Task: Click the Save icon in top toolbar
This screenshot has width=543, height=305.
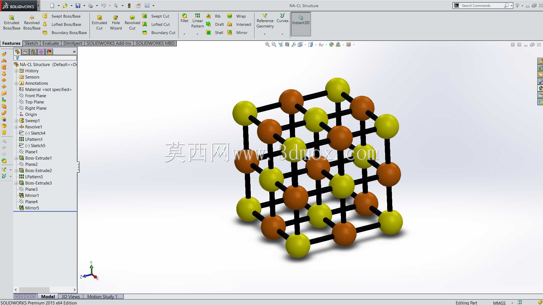Action: click(78, 5)
